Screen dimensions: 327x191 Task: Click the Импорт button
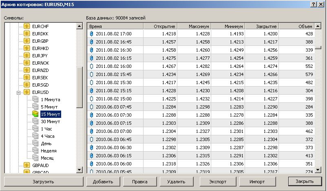click(257, 181)
